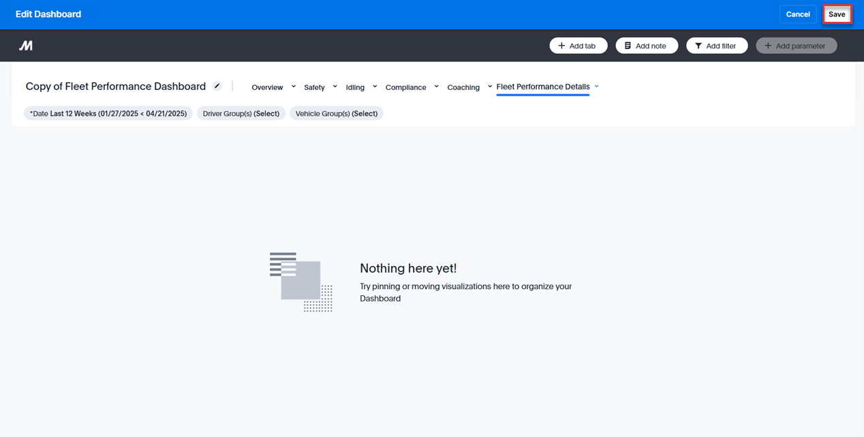The image size is (864, 437).
Task: Select the Driver Group(s) filter chip
Action: point(241,114)
